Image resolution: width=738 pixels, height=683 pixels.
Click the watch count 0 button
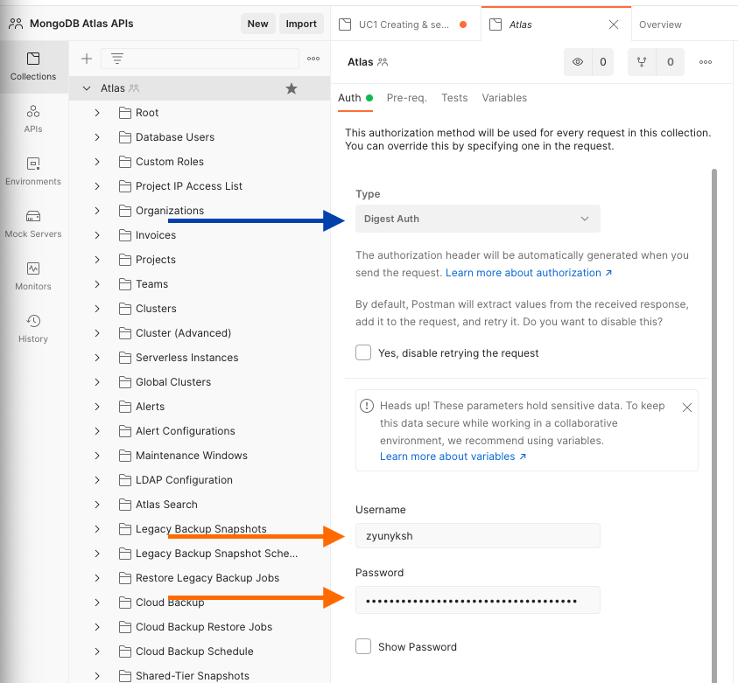tap(602, 62)
